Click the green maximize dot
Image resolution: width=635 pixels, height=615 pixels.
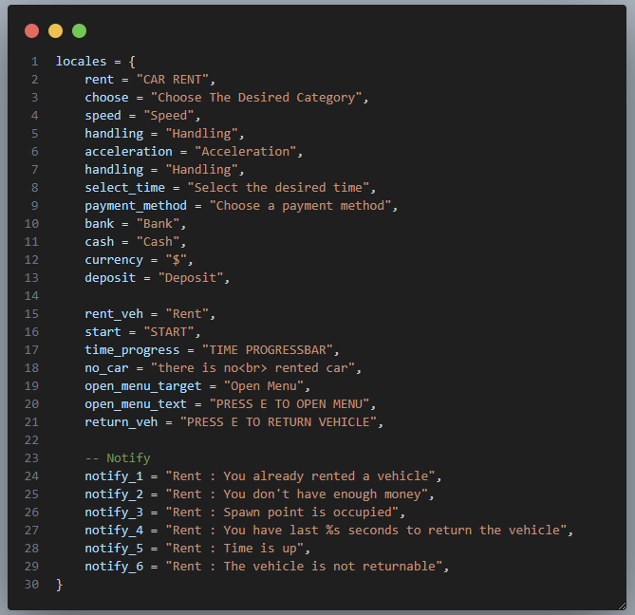click(x=80, y=31)
